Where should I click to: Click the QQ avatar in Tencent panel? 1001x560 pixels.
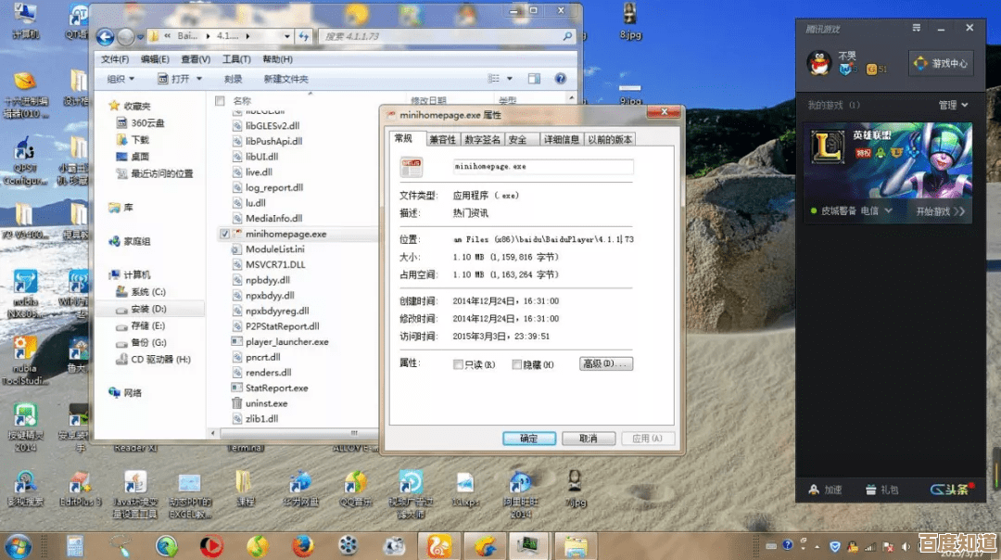tap(821, 63)
